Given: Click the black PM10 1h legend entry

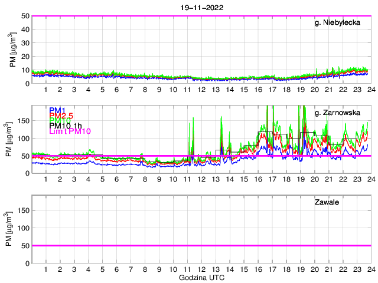Looking at the screenshot, I should 65,126.
